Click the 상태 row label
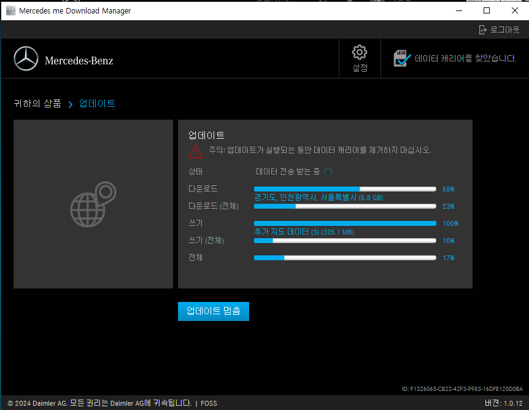The image size is (529, 410). [195, 172]
